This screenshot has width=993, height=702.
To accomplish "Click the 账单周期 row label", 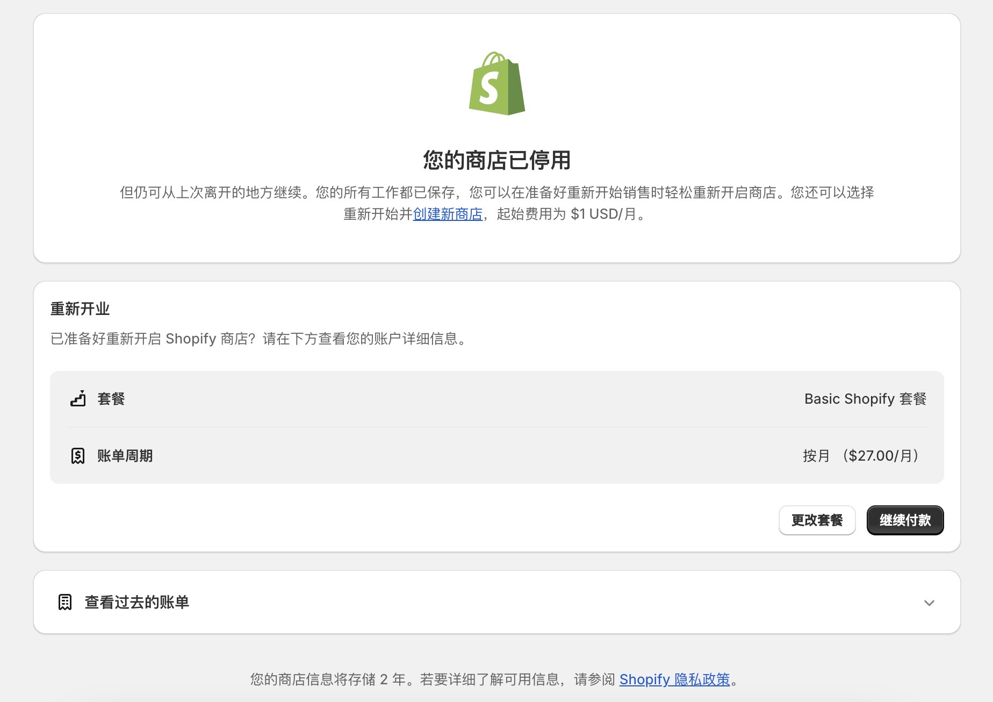I will pyautogui.click(x=125, y=456).
